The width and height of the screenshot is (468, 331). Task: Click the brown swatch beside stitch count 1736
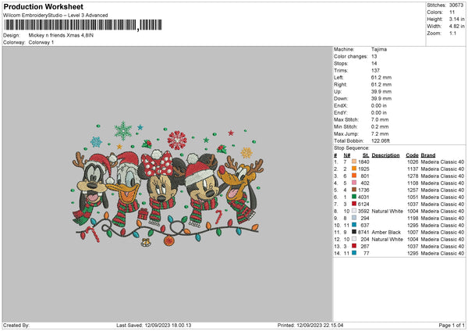pyautogui.click(x=354, y=190)
